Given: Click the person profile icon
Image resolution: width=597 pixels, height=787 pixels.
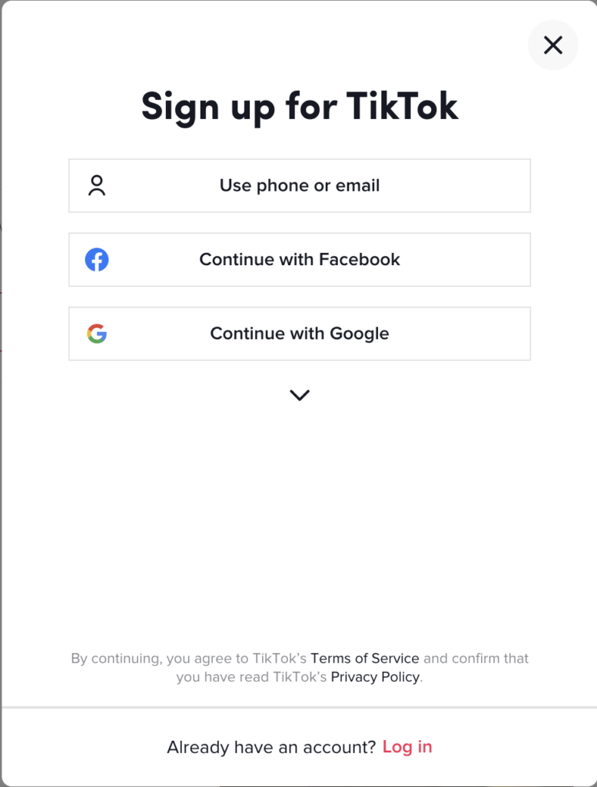Looking at the screenshot, I should [x=97, y=185].
